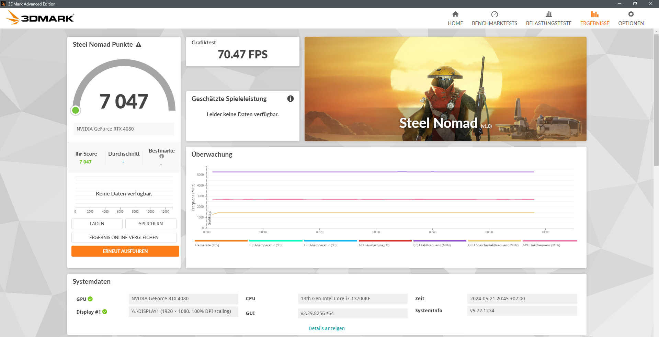Click the warning triangle beside Steel Nomad Punkte

pyautogui.click(x=139, y=45)
